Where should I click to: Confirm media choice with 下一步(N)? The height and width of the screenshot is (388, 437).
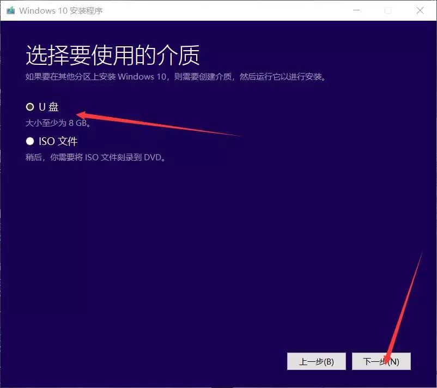[381, 361]
